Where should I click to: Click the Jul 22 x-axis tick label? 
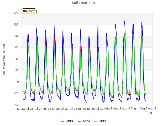[22, 109]
